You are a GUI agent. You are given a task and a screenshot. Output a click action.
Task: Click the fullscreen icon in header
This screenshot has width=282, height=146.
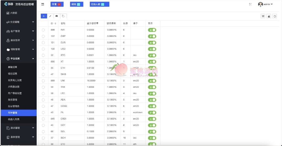pos(250,4)
